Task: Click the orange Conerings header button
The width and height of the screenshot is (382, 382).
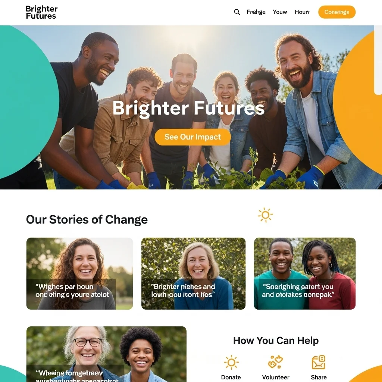Action: (337, 12)
